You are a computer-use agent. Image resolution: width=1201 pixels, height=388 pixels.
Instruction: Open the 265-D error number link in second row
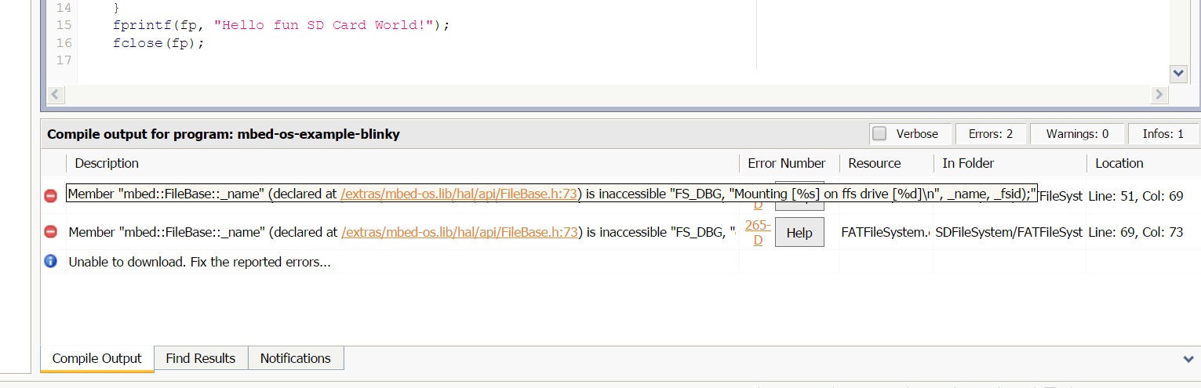click(758, 232)
